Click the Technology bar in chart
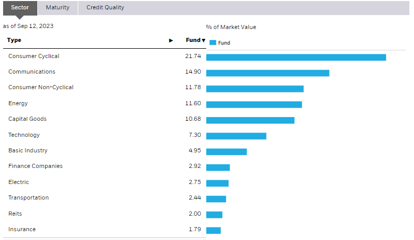 236,136
